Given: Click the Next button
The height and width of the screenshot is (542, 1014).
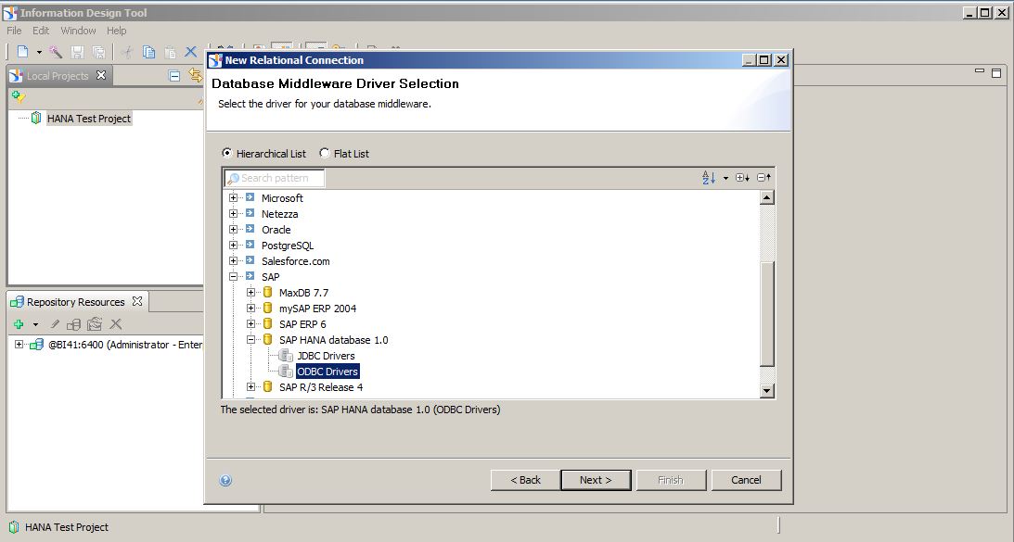Looking at the screenshot, I should [596, 480].
